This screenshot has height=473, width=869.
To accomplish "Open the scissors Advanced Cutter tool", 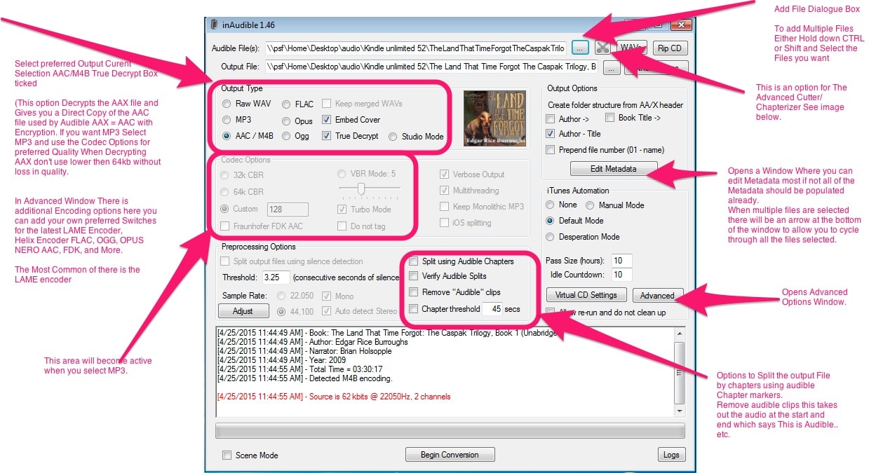I will pos(602,48).
